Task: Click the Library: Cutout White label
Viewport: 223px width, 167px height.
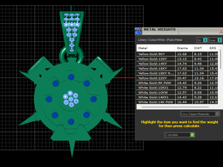Action: pos(160,40)
